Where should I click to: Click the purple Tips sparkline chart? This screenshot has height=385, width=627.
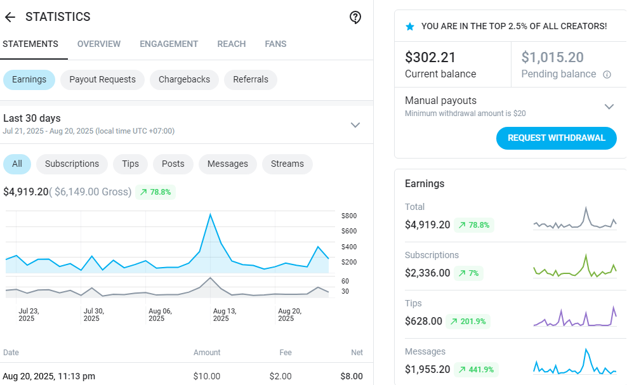click(x=575, y=316)
